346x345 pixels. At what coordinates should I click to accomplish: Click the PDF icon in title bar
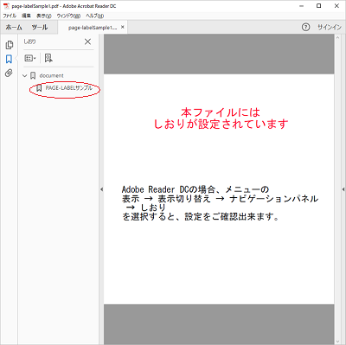[x=6, y=6]
